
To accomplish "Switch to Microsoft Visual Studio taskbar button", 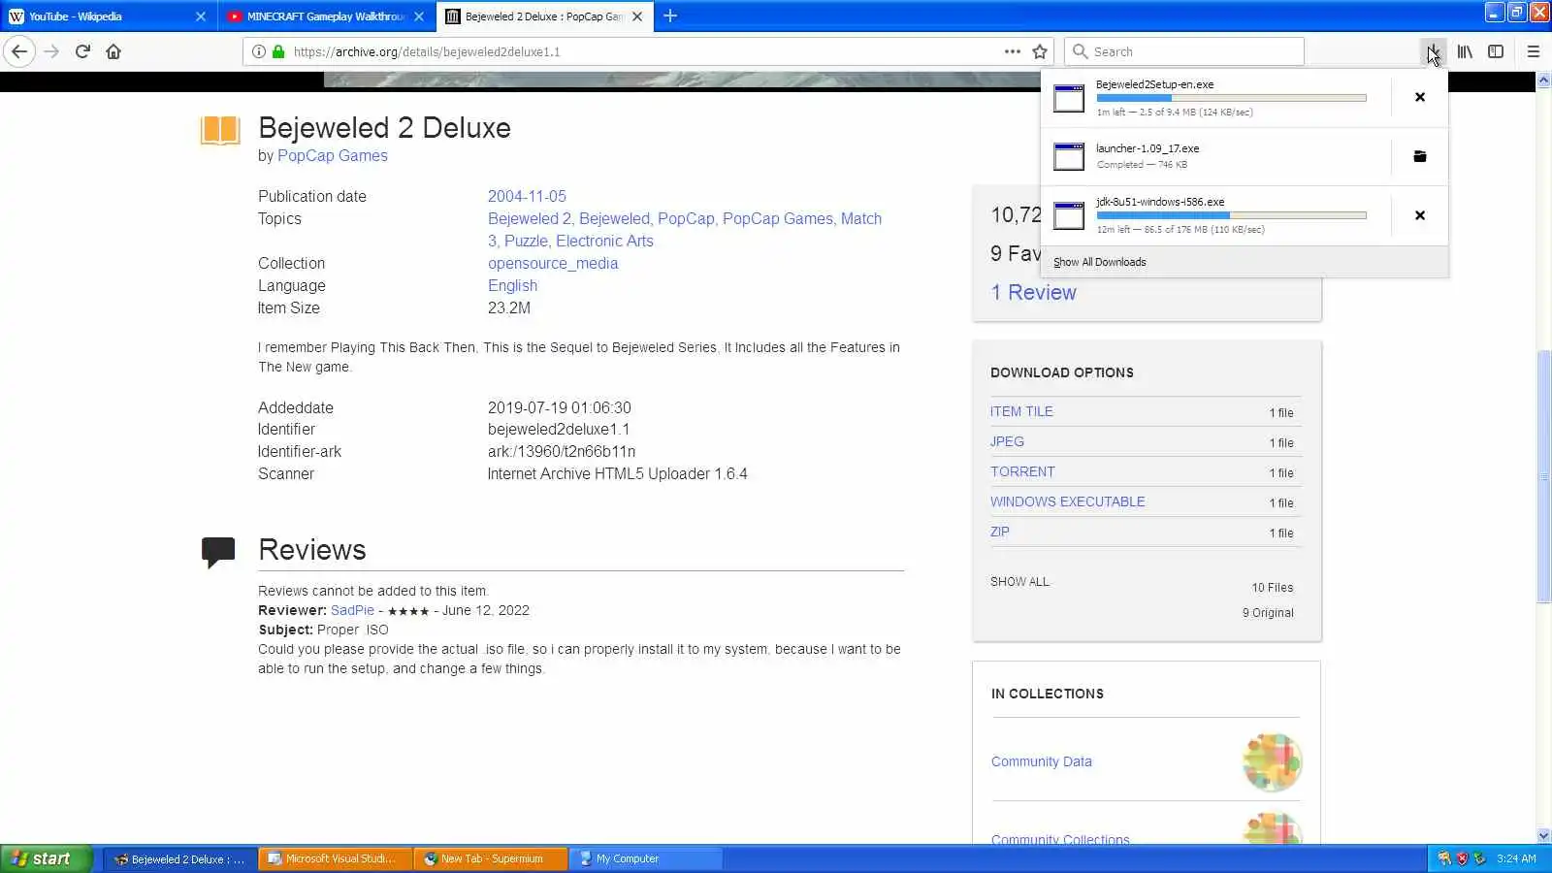I will (335, 859).
